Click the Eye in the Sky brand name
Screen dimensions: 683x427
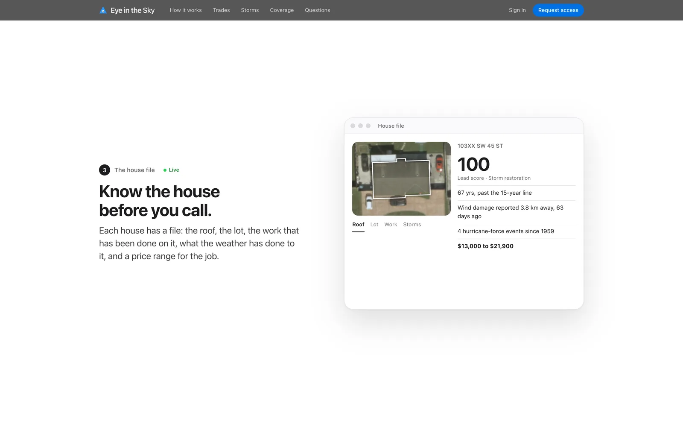[x=132, y=10]
